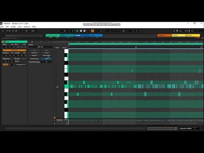
Task: Adjust the randomize amount 127 slider
Action: tap(46, 59)
